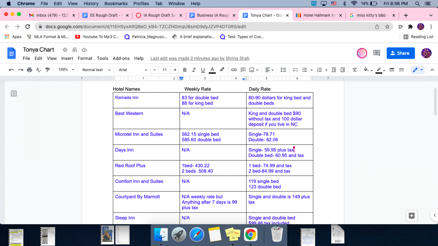Choose the table border dash style
The height and width of the screenshot is (246, 438).
(401, 70)
